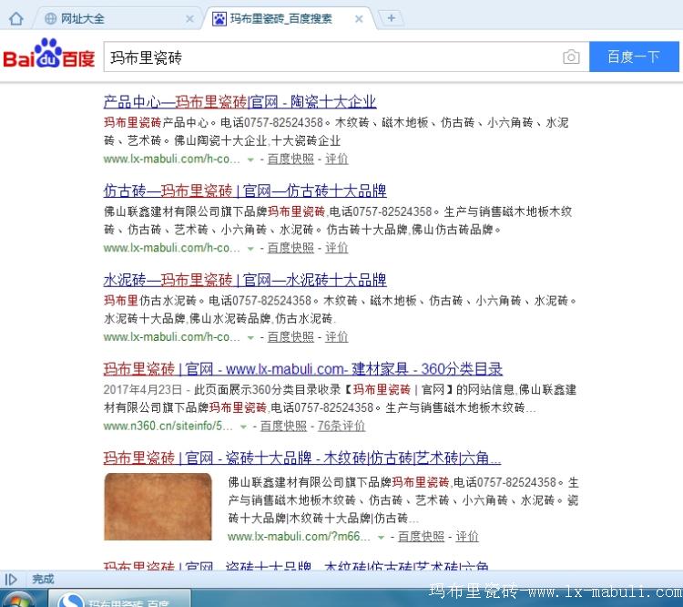Click the 完成 status text
This screenshot has height=607, width=683.
coord(43,579)
